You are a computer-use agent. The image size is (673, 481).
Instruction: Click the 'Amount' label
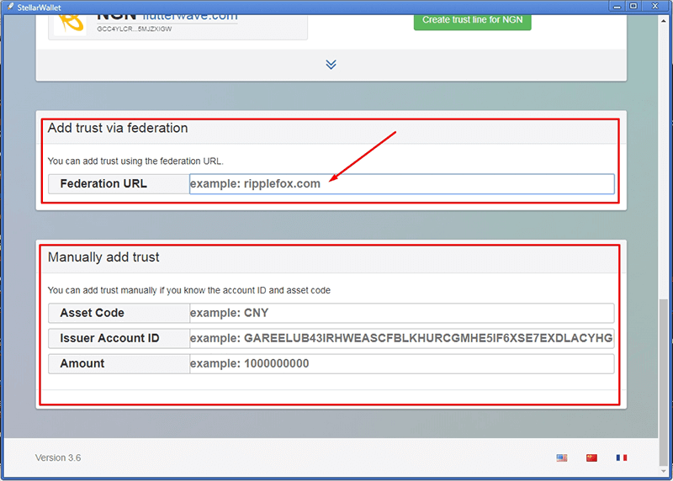82,363
